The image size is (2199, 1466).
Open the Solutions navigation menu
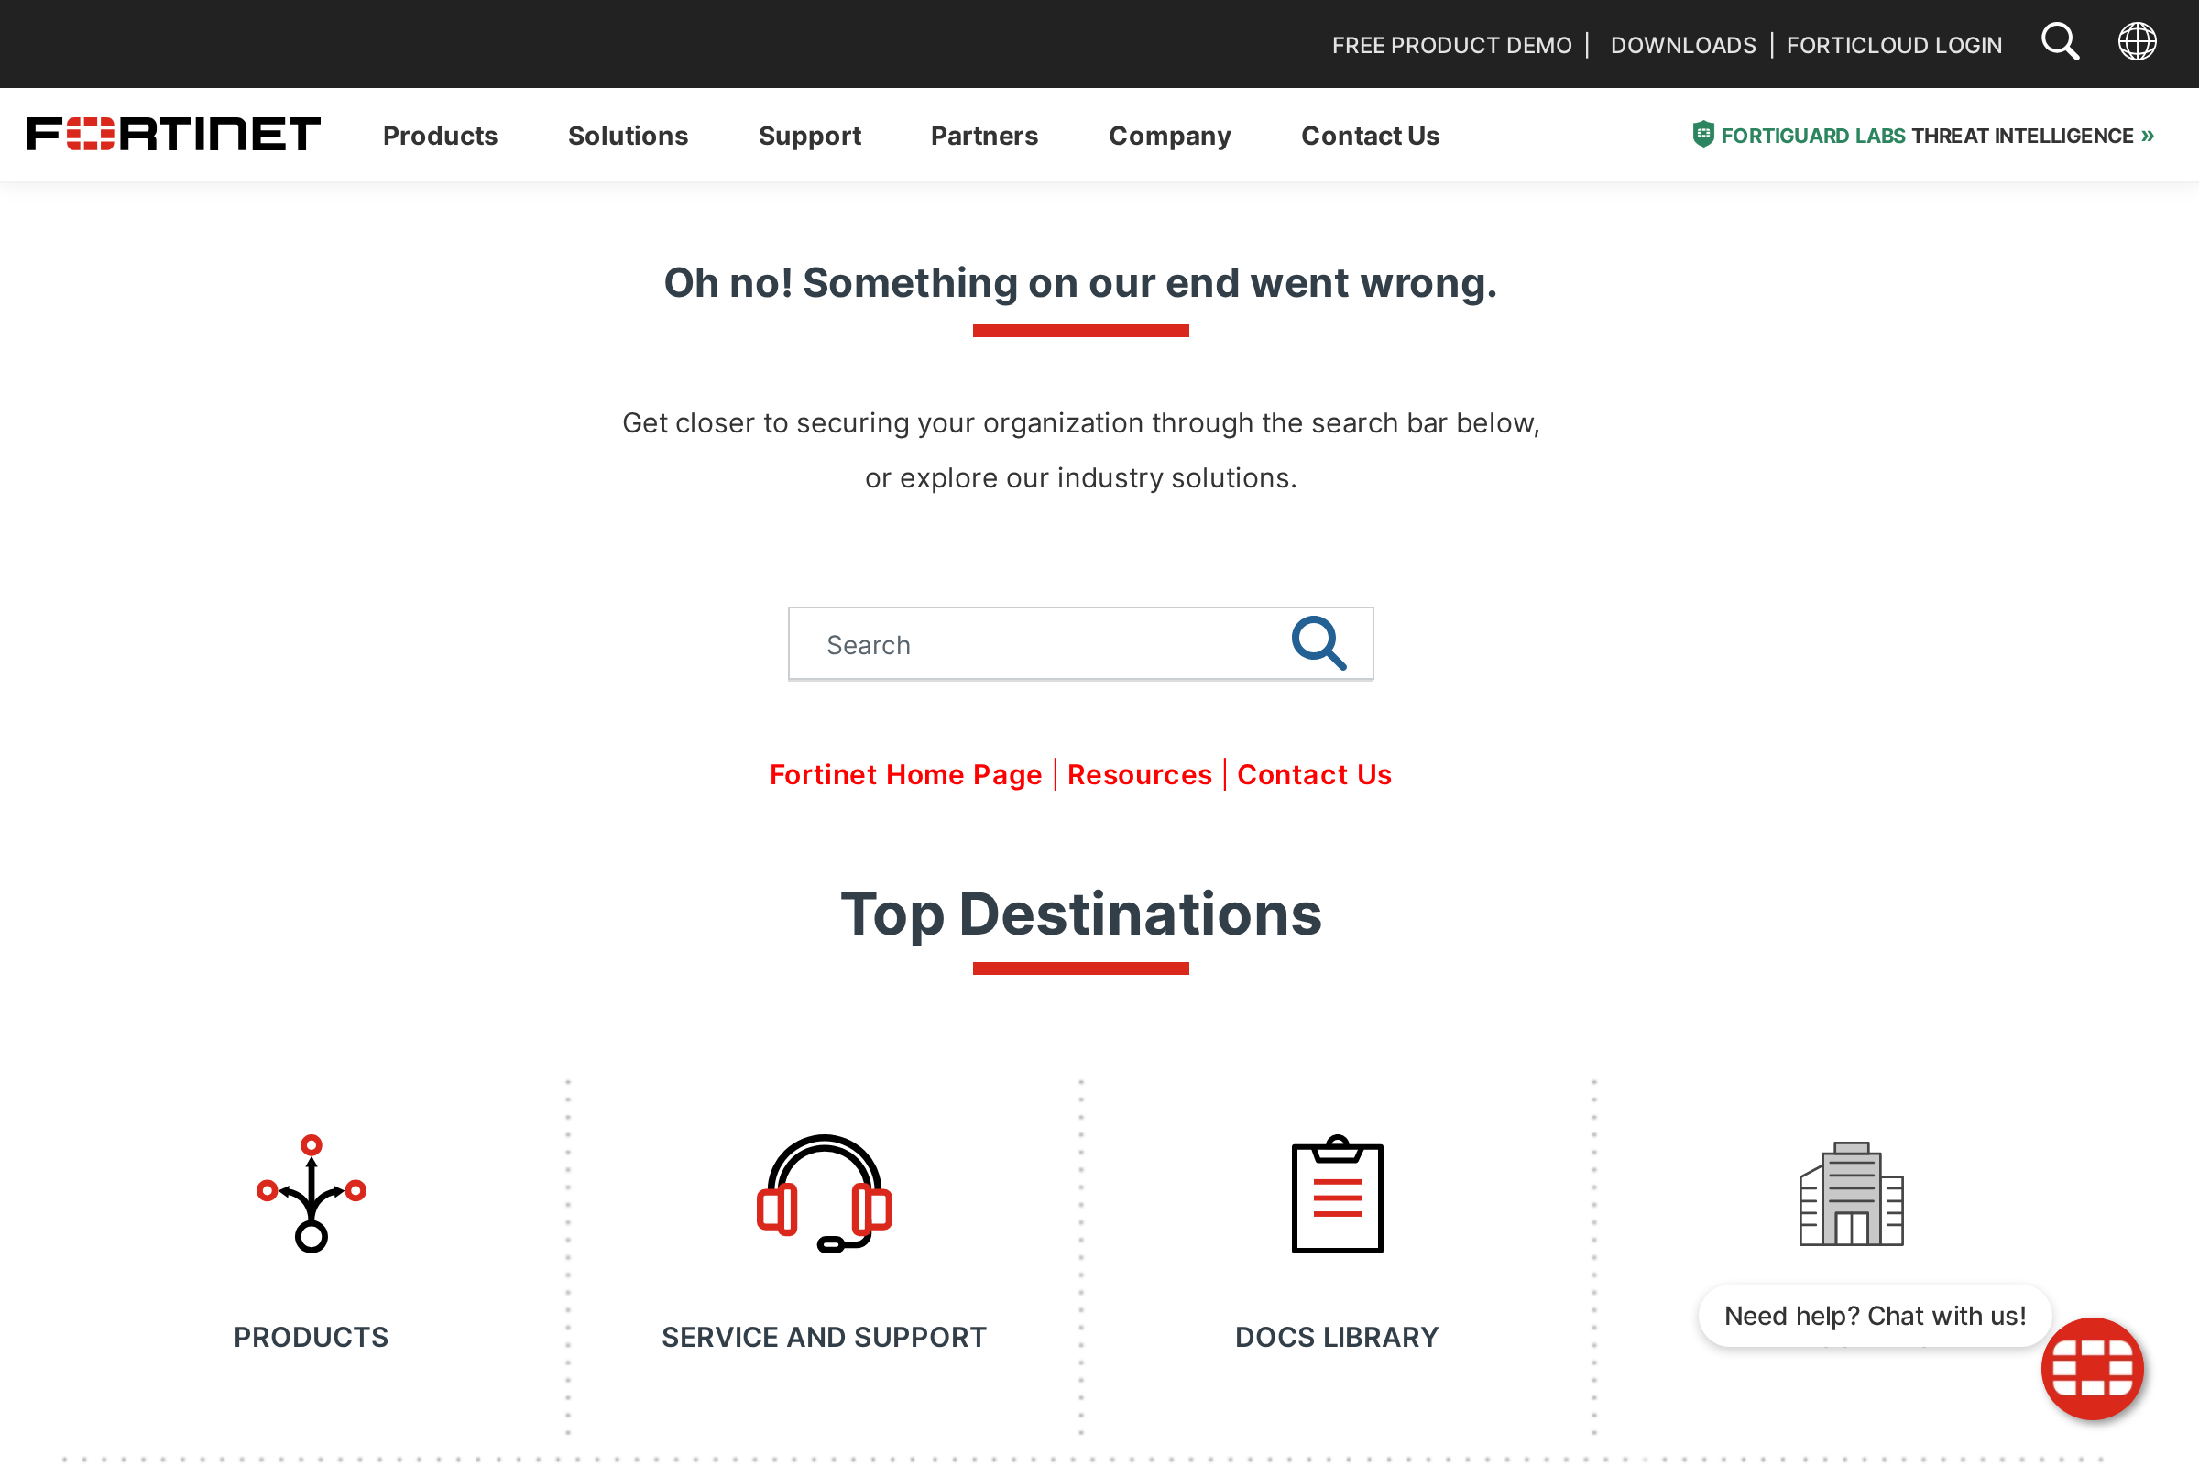click(628, 136)
